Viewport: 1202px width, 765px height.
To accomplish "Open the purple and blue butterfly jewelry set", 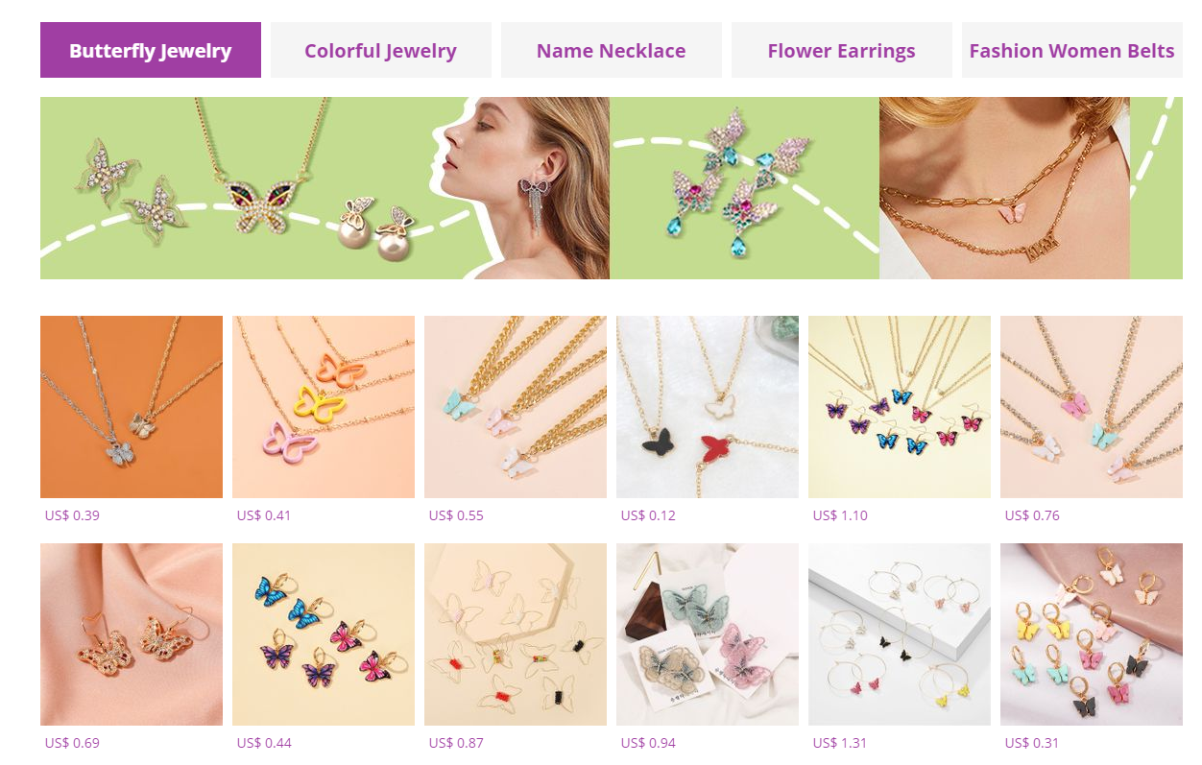I will point(900,407).
